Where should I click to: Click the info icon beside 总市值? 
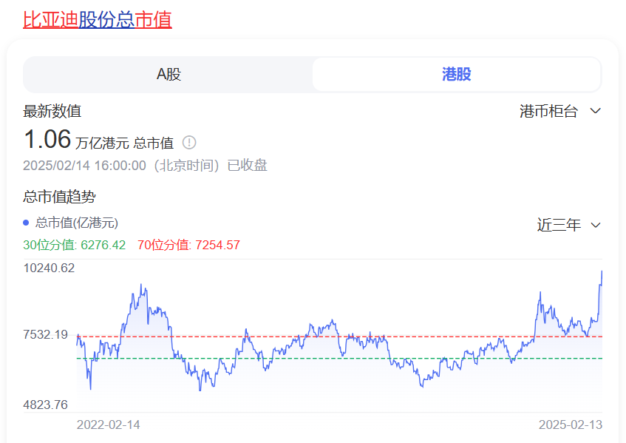(189, 143)
